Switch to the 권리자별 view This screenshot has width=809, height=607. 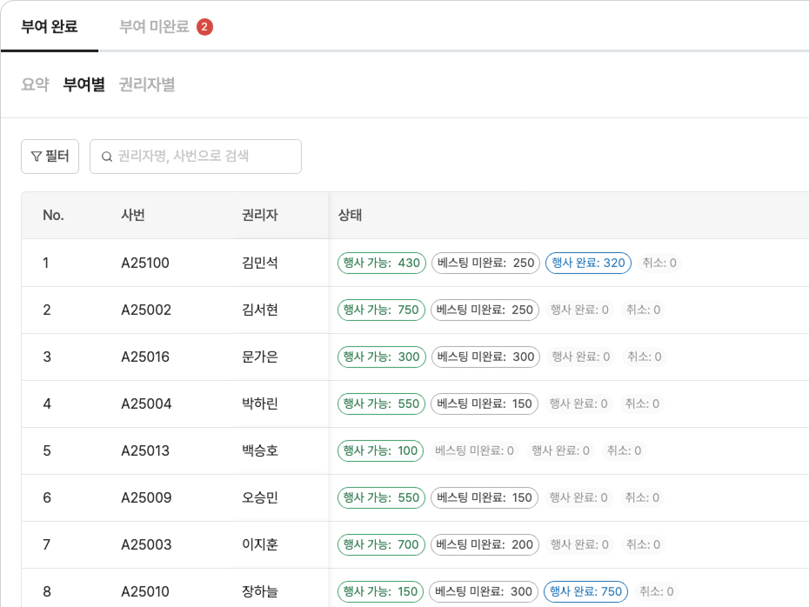[x=147, y=85]
